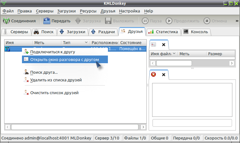Sort friends by Тип column header
Image resolution: width=240 pixels, height=143 pixels.
point(76,43)
